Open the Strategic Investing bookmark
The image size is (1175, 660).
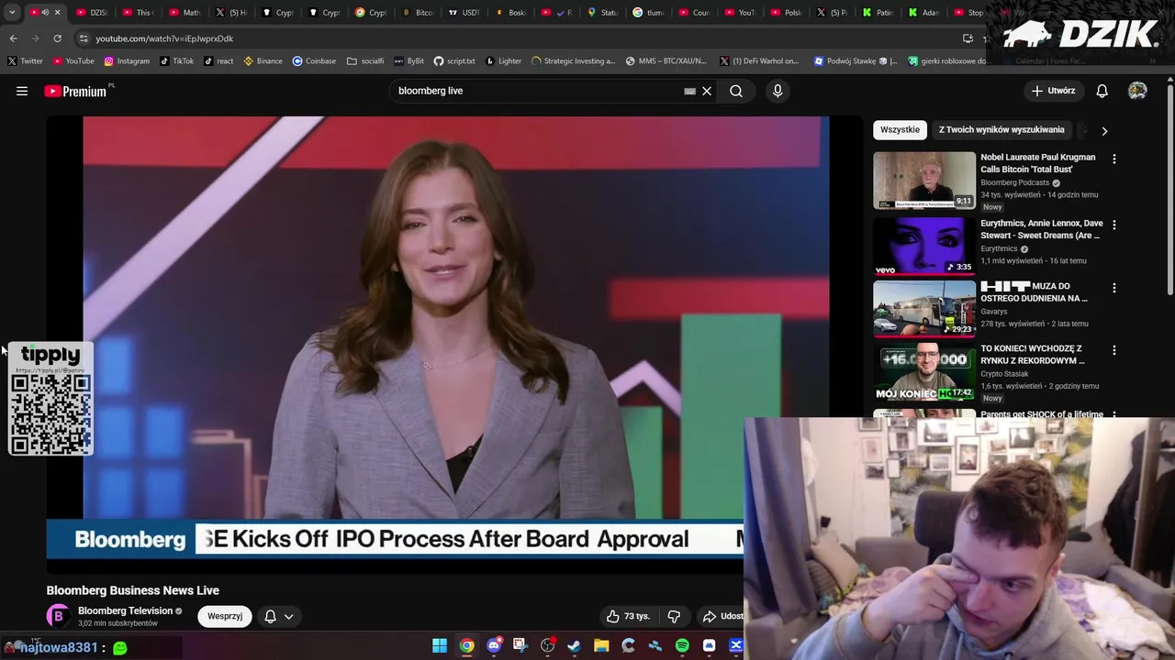point(573,61)
